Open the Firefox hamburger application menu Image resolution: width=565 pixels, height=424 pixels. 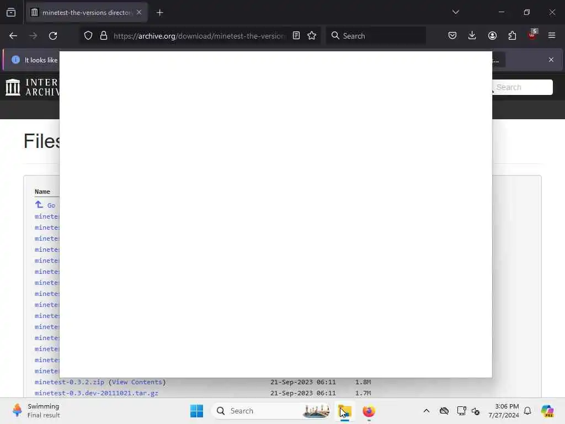[552, 36]
